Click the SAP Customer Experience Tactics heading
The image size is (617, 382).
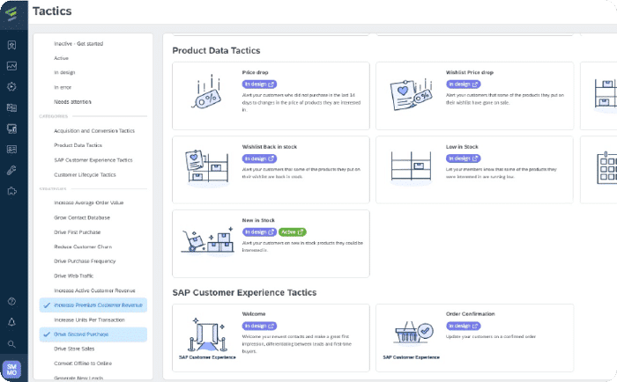coord(244,293)
